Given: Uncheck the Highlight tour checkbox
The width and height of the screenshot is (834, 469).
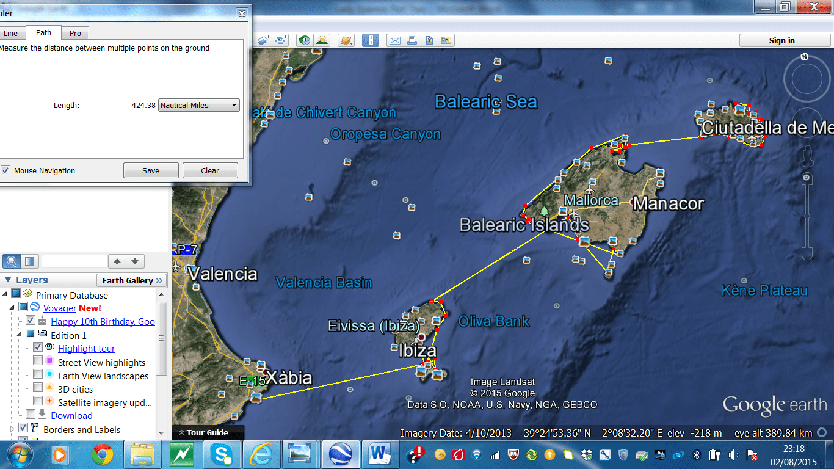Looking at the screenshot, I should pos(38,347).
